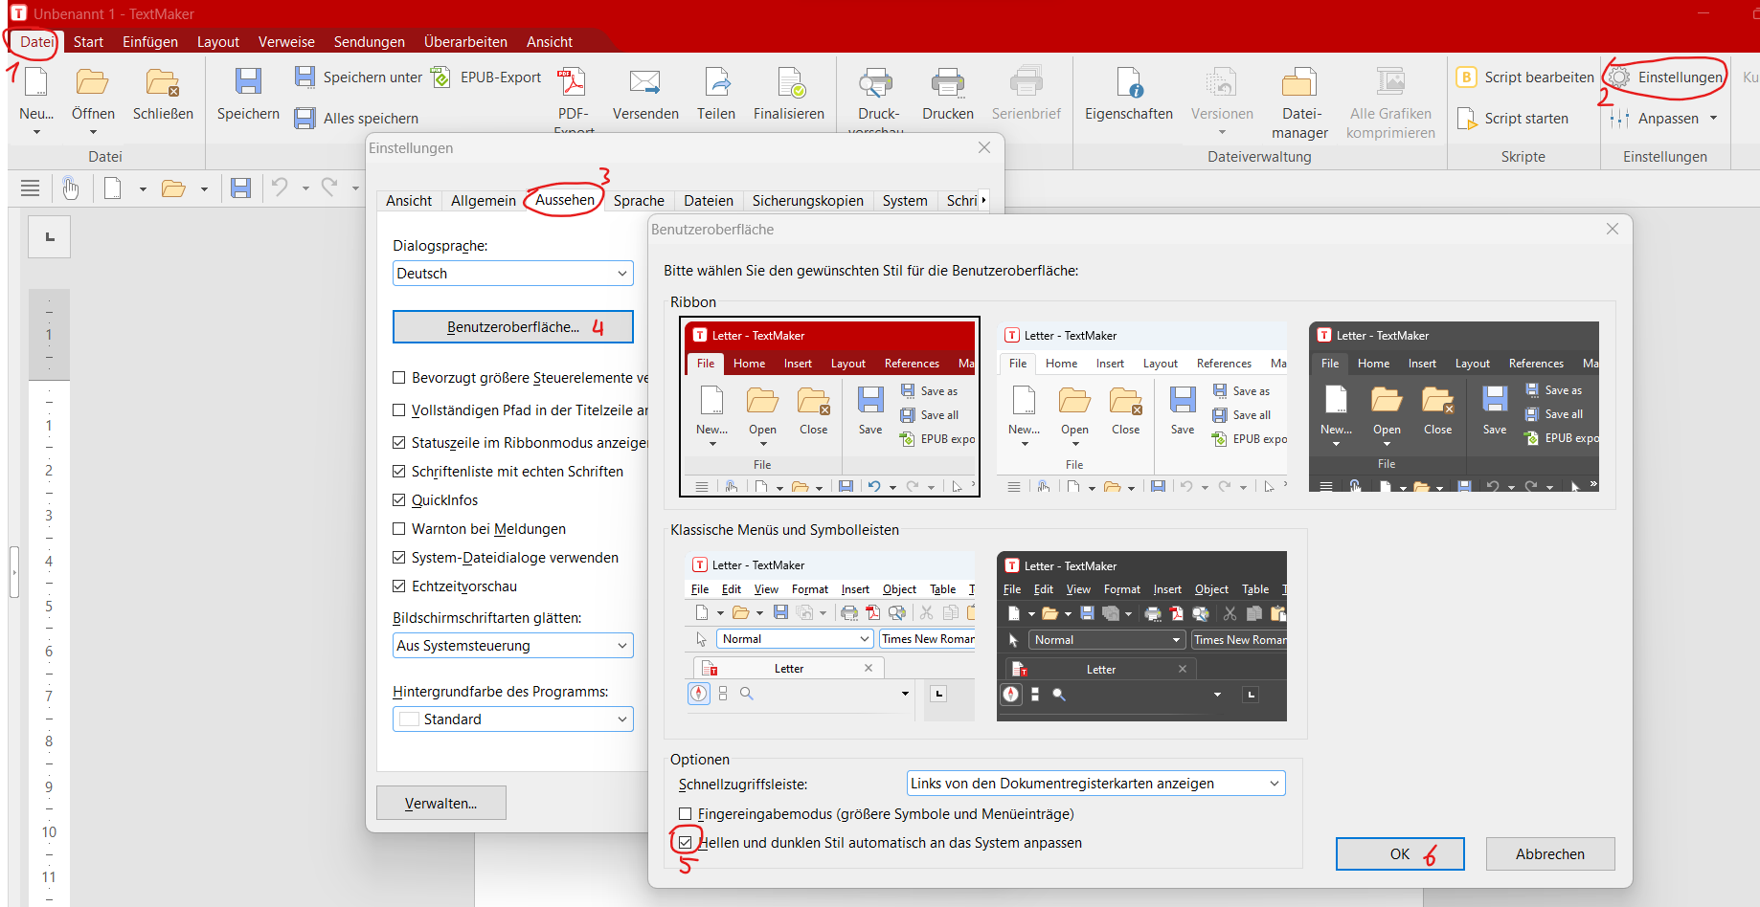Enable Vollständigen Pfad in der Titelzeile checkbox

point(399,410)
